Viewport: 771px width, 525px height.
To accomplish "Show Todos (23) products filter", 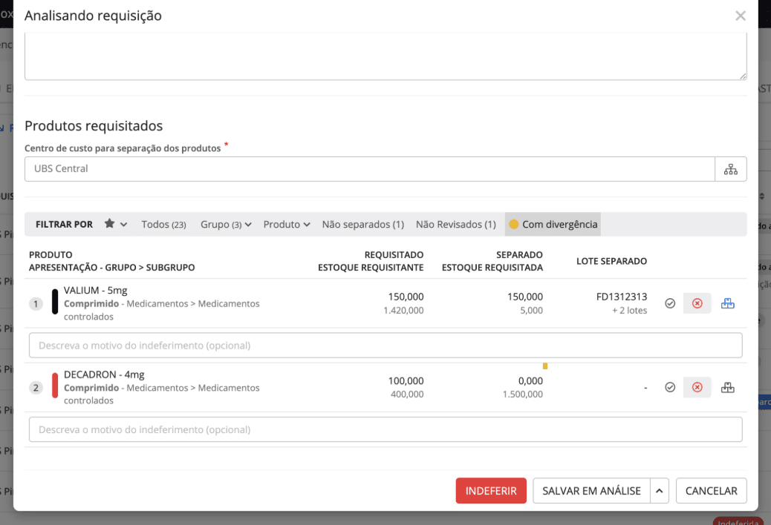I will [163, 224].
